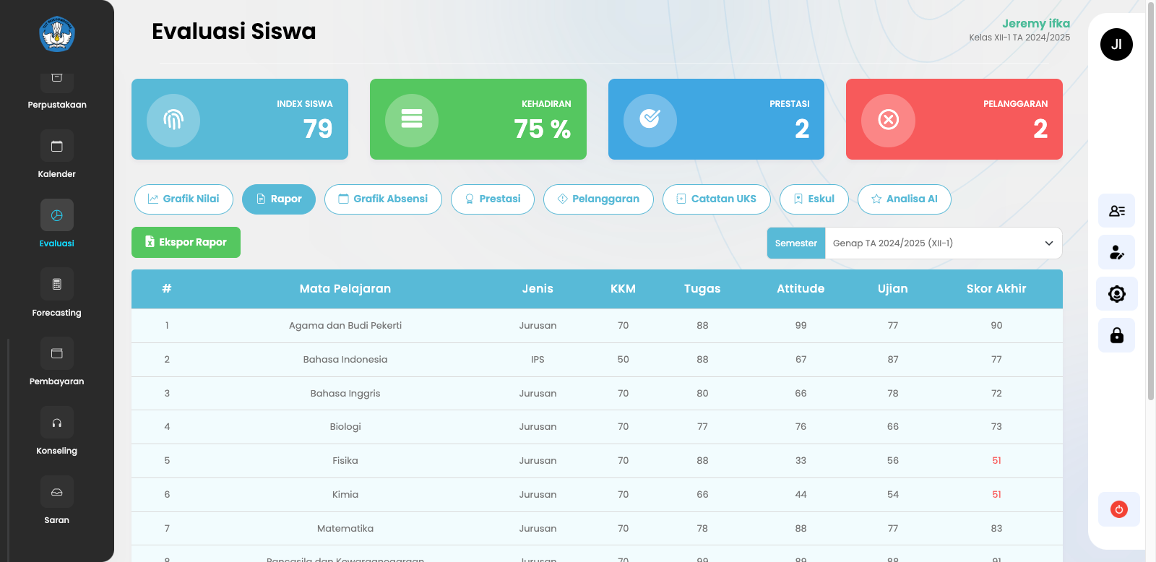Image resolution: width=1156 pixels, height=562 pixels.
Task: Click the JI profile avatar
Action: pos(1116,45)
